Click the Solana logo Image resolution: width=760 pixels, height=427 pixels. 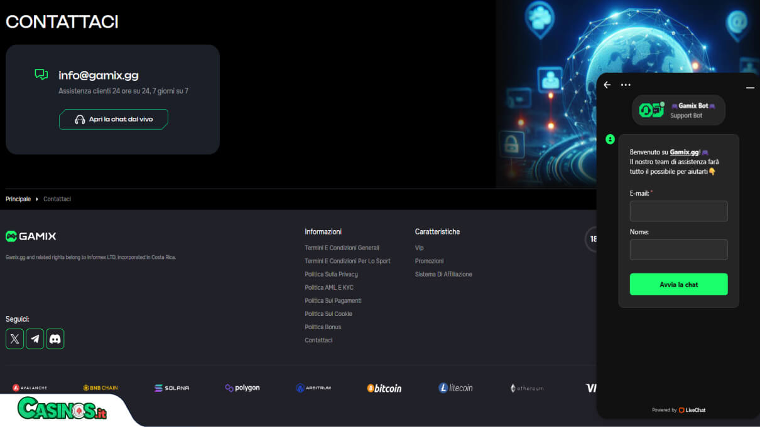point(171,388)
